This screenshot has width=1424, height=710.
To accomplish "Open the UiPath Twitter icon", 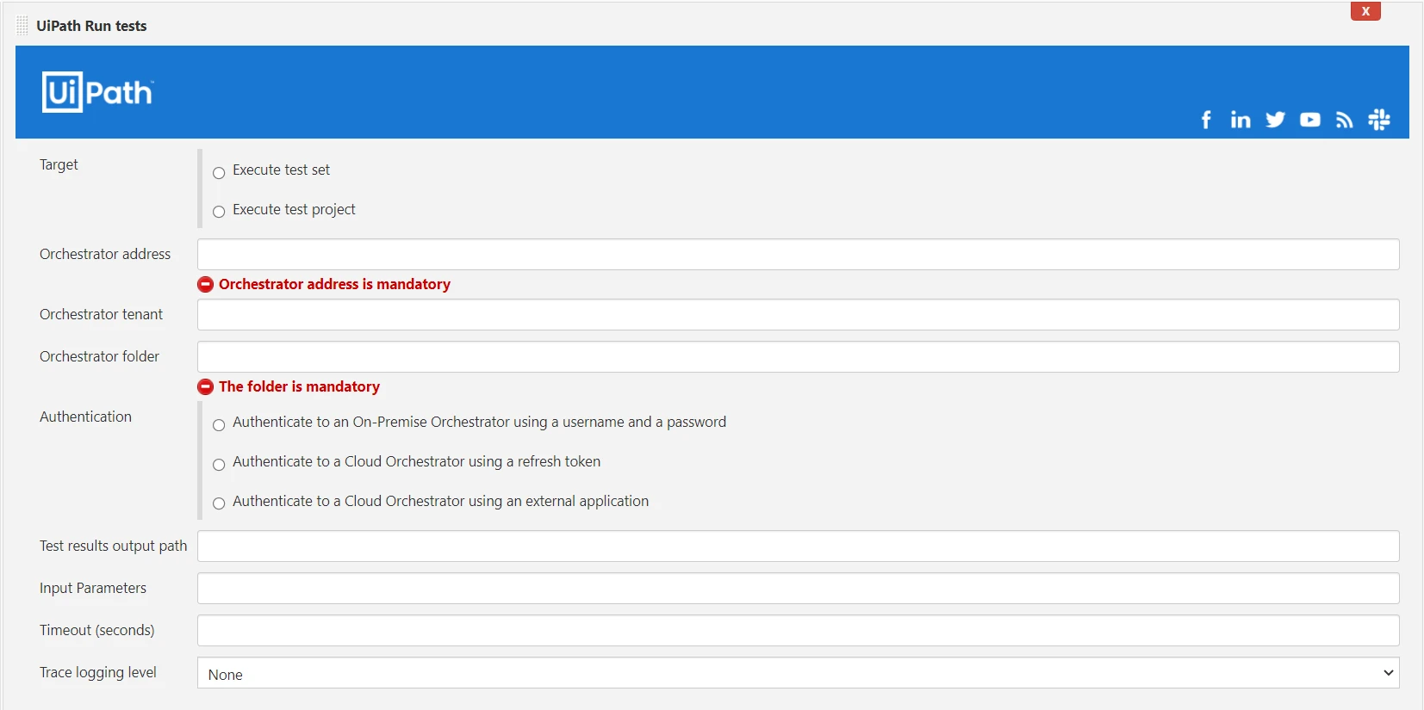I will tap(1276, 120).
